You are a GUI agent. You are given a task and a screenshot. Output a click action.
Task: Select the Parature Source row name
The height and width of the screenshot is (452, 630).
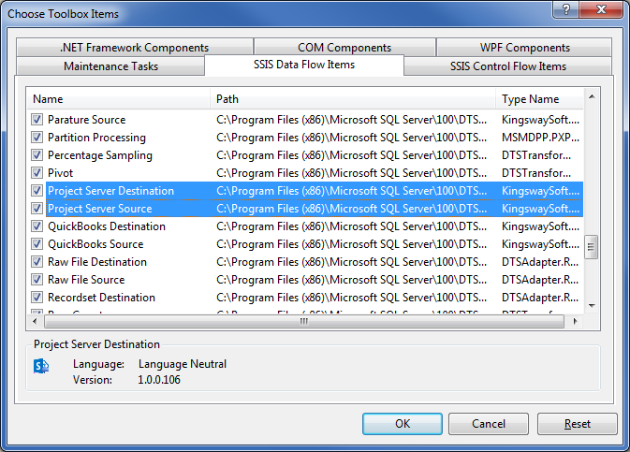click(87, 120)
